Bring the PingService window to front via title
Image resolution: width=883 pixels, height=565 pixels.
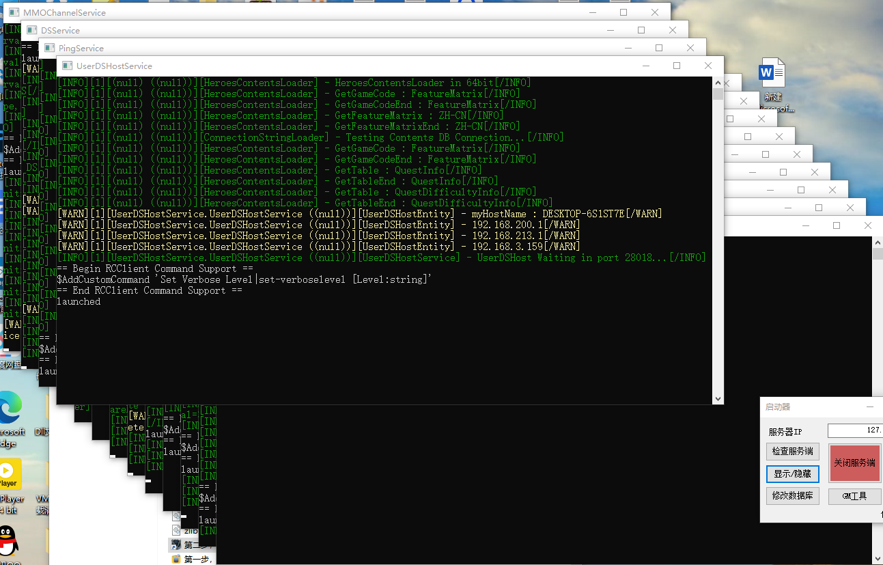[x=81, y=49]
